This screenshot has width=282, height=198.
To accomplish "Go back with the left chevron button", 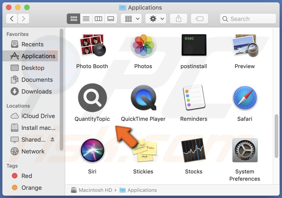I will [x=12, y=19].
